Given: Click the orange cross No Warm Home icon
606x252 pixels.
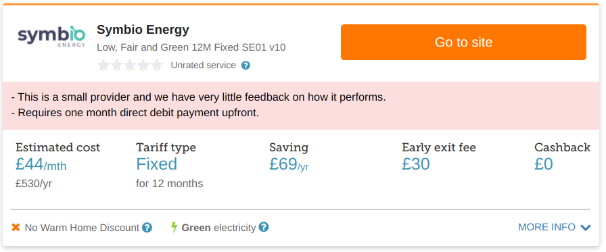Looking at the screenshot, I should [x=16, y=227].
